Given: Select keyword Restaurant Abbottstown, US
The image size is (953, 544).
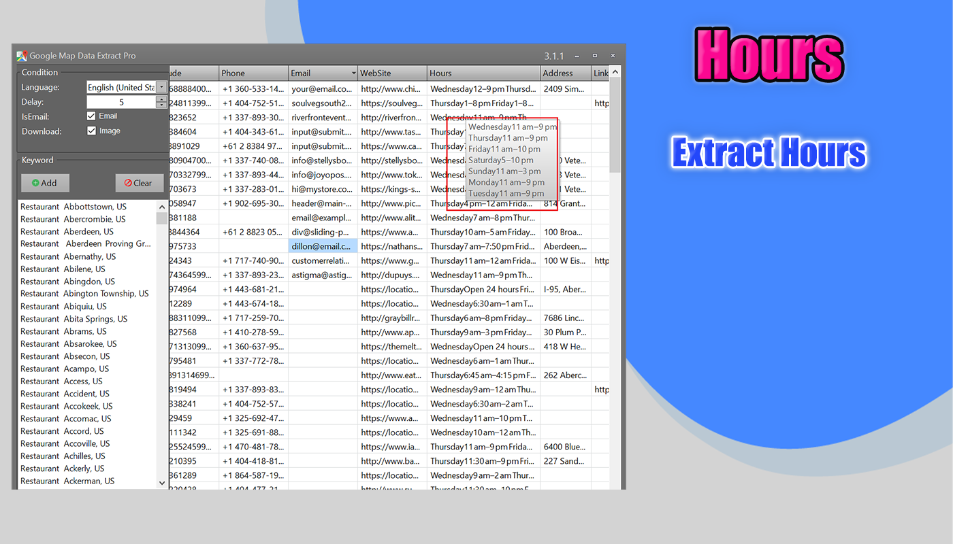Looking at the screenshot, I should coord(74,207).
